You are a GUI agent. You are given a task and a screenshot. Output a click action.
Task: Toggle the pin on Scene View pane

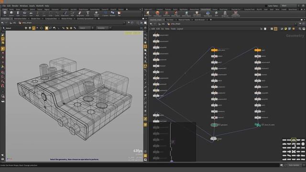(129, 23)
